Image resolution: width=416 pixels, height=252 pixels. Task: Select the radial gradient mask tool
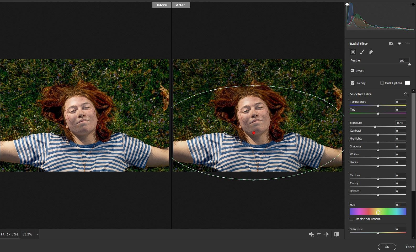pos(353,52)
